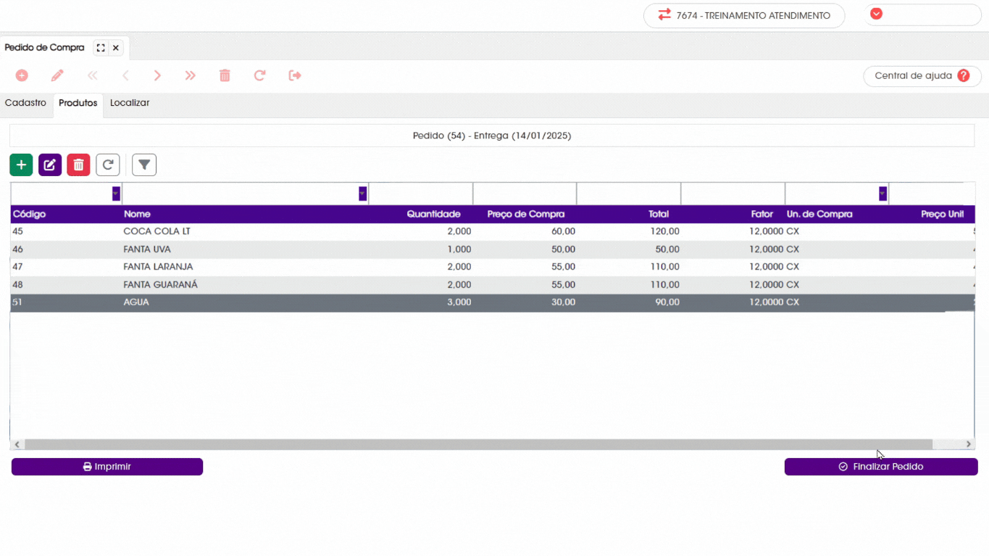Sort by Preço de Compra column header
Viewport: 989px width, 556px height.
click(x=525, y=214)
